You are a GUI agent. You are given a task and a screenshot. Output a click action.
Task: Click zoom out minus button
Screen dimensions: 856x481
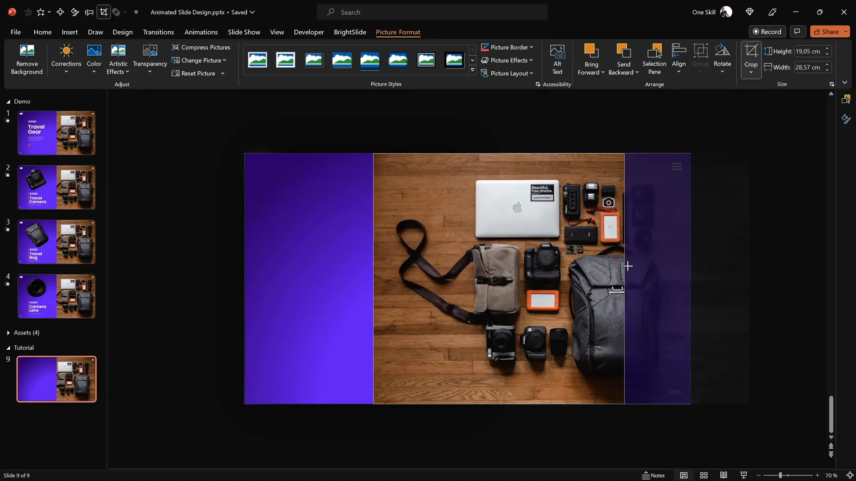(758, 475)
